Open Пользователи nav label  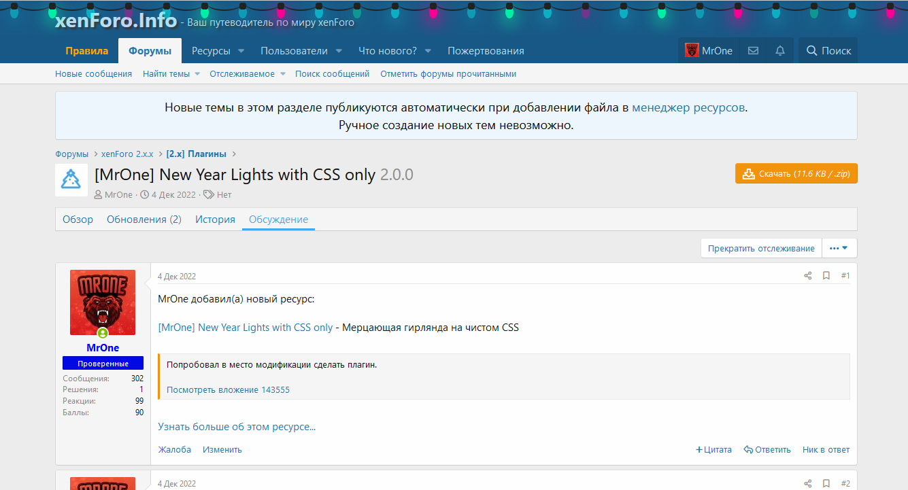tap(294, 51)
